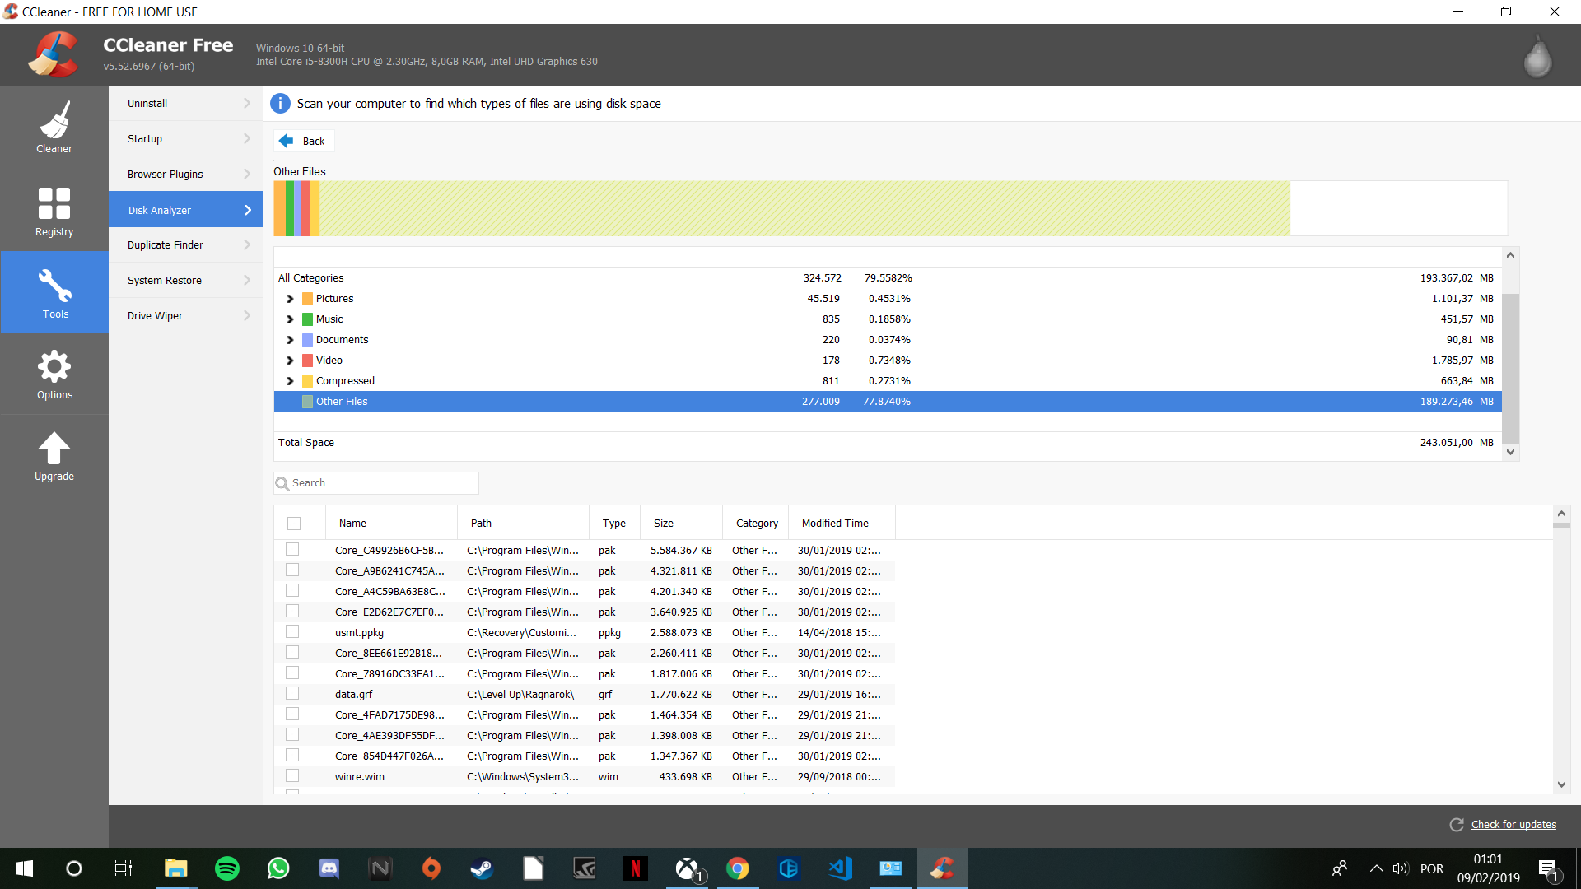
Task: Check the usmt.ppkg file checkbox
Action: tap(292, 632)
